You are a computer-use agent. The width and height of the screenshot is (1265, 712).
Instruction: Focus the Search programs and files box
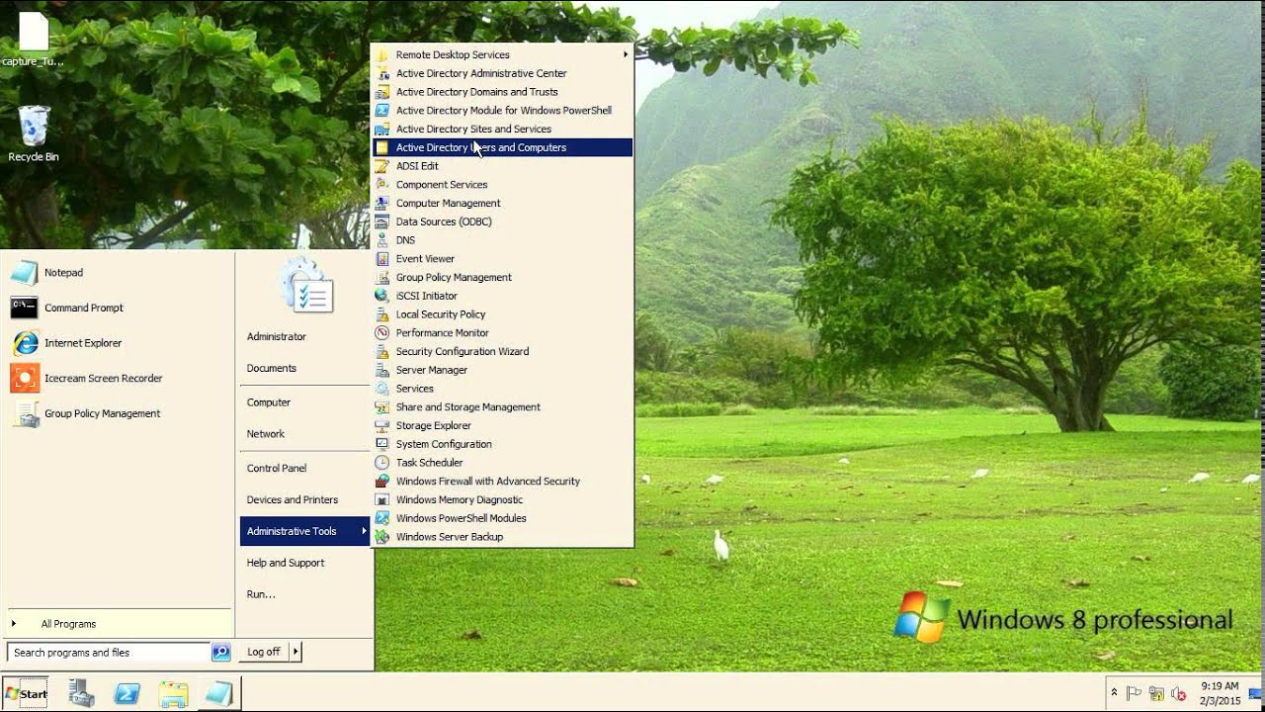click(109, 653)
